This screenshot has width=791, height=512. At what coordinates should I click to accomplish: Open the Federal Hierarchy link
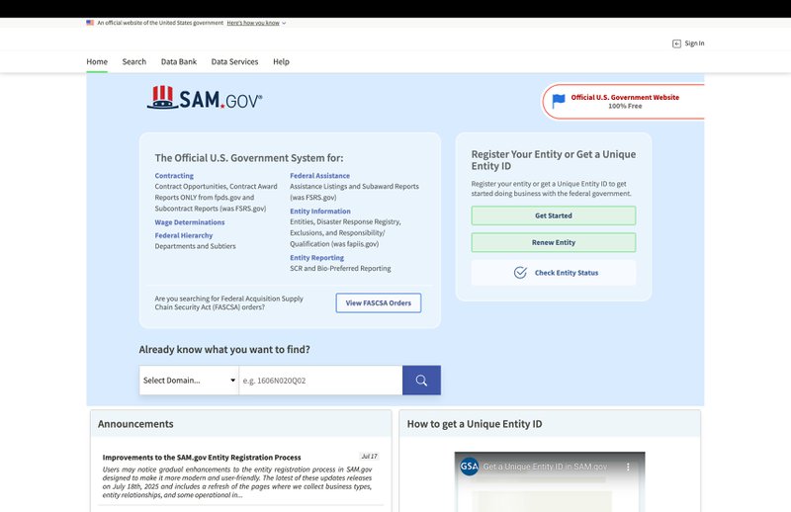pyautogui.click(x=184, y=235)
